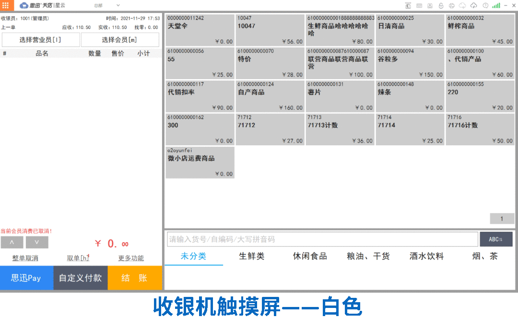Click the 思迅Pay payment button
The height and width of the screenshot is (318, 518).
pyautogui.click(x=26, y=278)
